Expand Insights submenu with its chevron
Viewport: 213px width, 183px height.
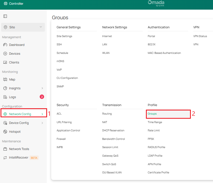(x=42, y=88)
